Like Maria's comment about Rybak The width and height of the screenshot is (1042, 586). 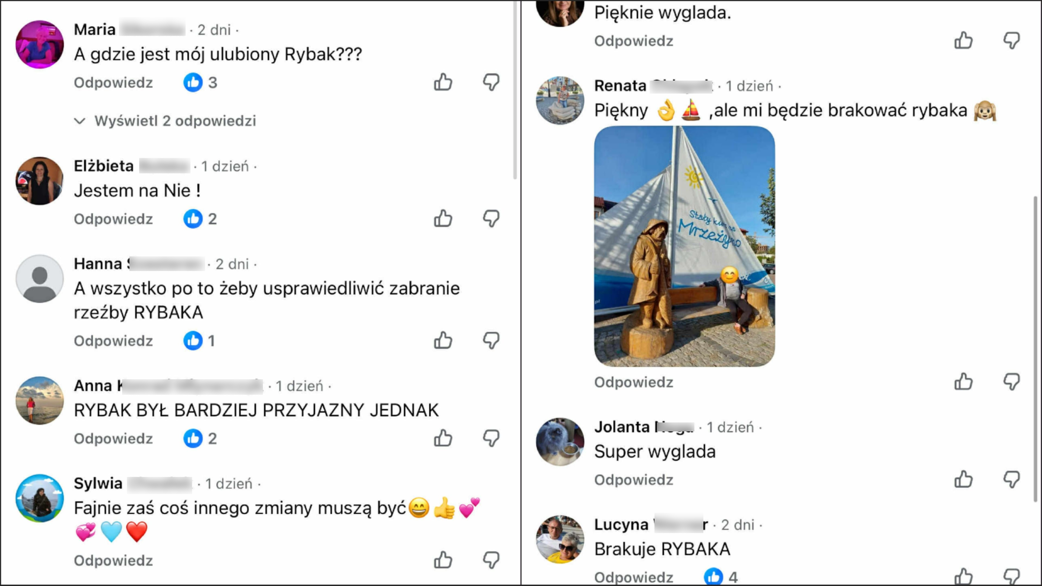click(x=443, y=82)
